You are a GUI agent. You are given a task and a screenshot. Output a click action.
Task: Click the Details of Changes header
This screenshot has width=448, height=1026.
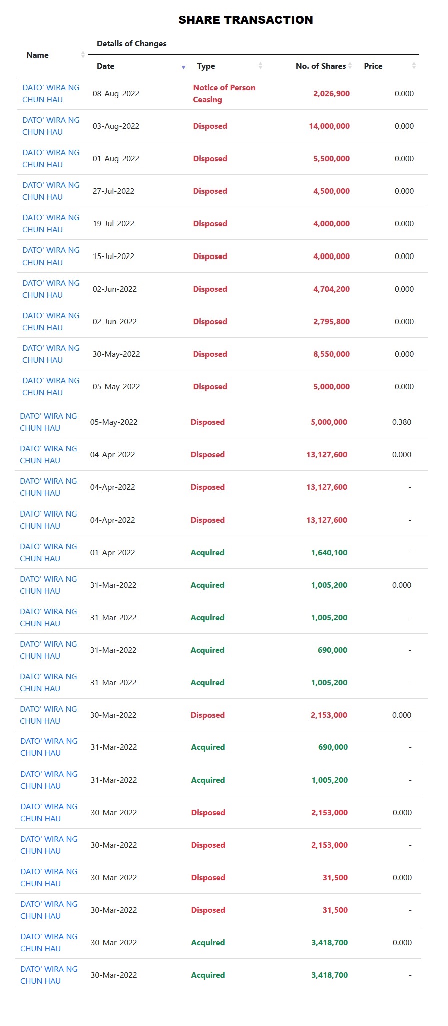131,44
